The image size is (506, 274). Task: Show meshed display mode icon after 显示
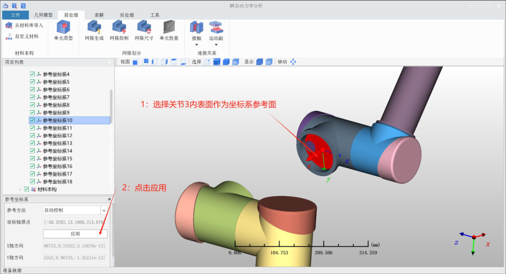point(269,62)
